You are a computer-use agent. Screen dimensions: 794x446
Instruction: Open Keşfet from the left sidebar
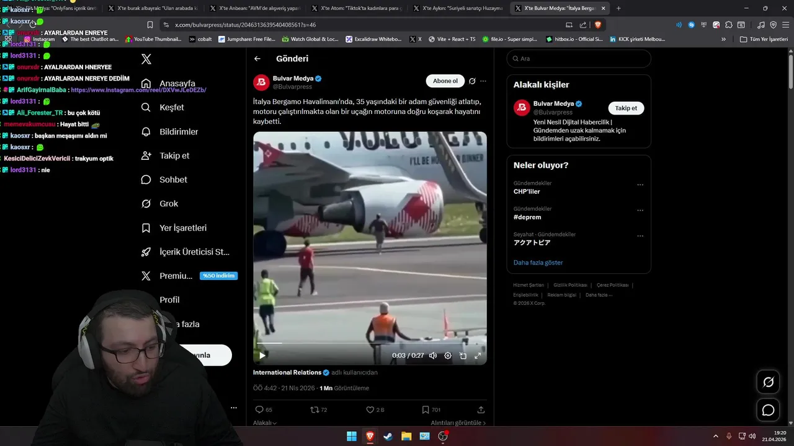(163, 107)
